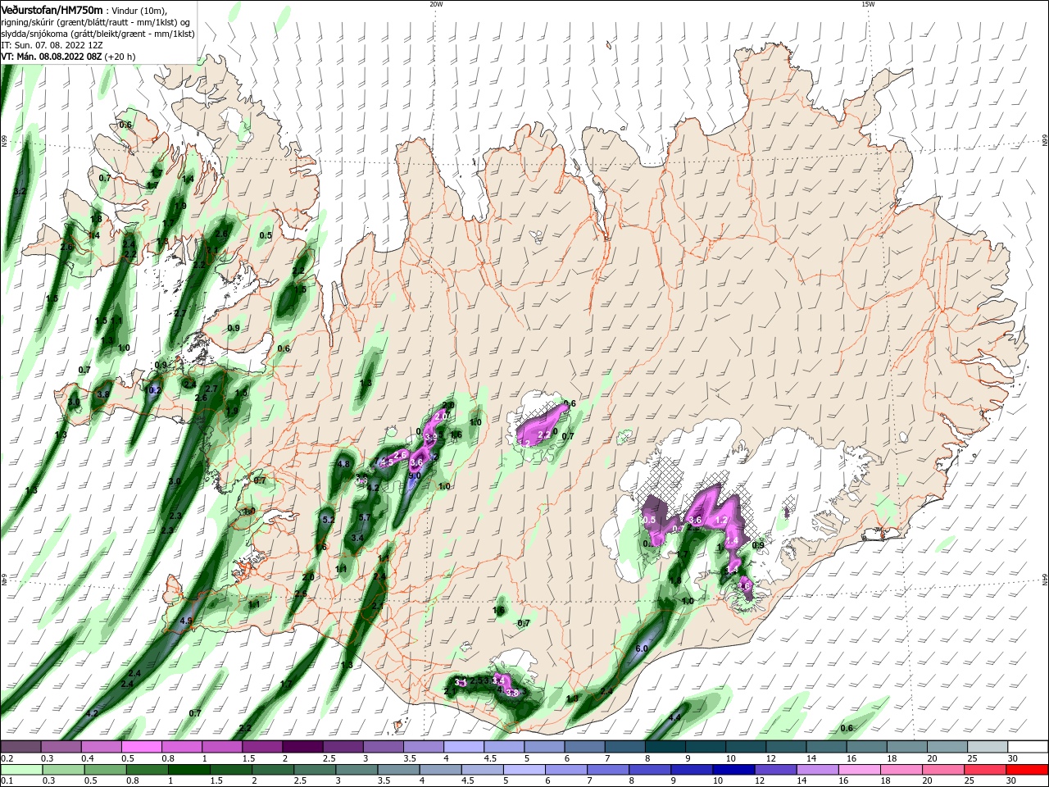
Task: Select the valid time line 'VT: Mán. 08.08.2022 08Z'
Action: pos(50,57)
